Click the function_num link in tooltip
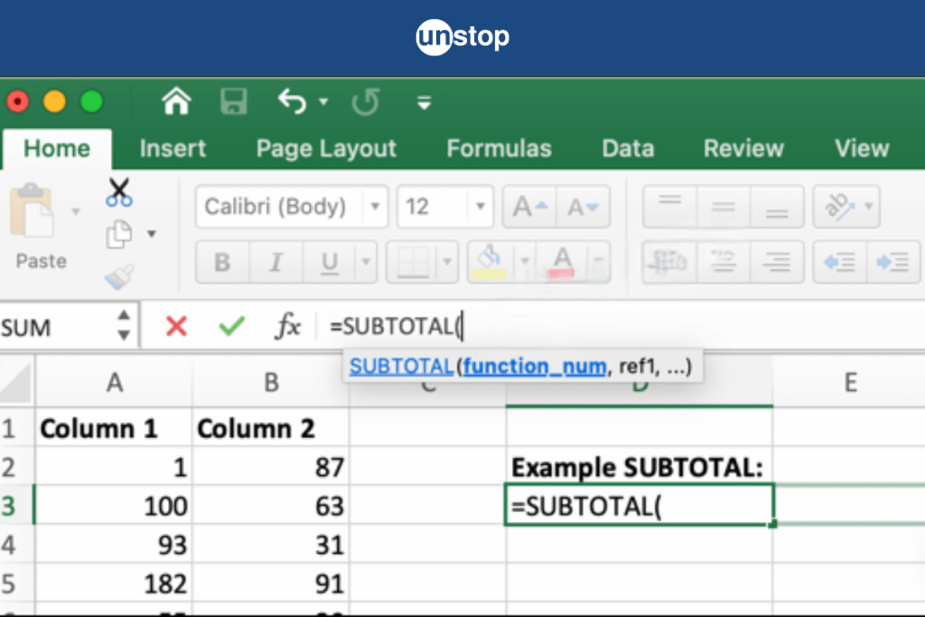Screen dimensions: 925x617 [535, 366]
